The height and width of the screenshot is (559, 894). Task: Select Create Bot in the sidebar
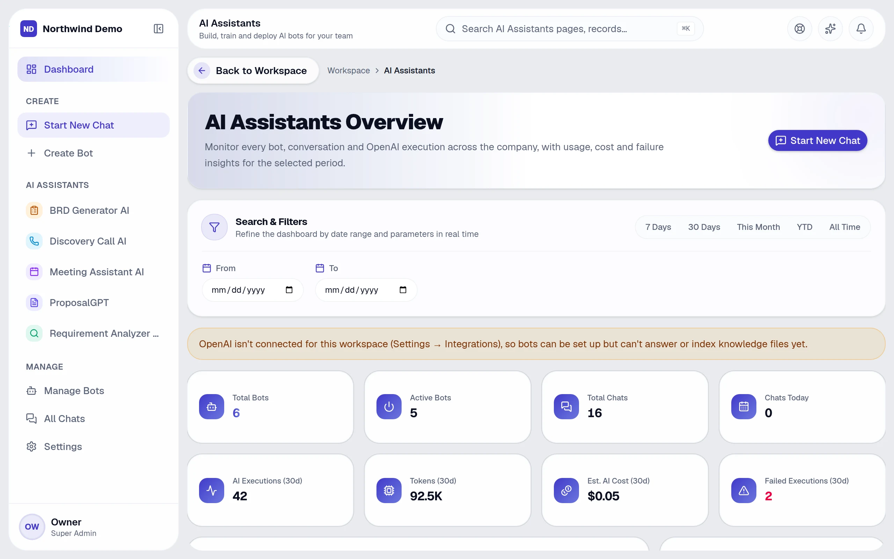point(94,153)
